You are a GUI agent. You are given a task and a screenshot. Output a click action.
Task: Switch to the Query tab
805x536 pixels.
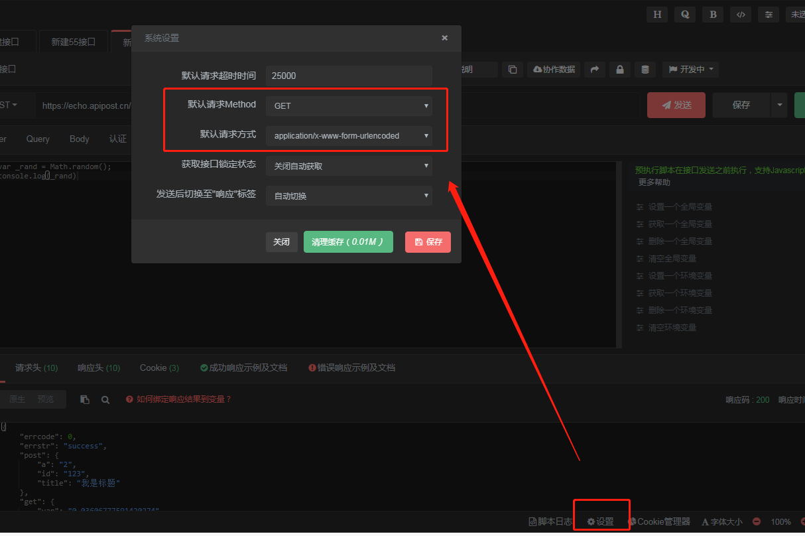click(38, 139)
